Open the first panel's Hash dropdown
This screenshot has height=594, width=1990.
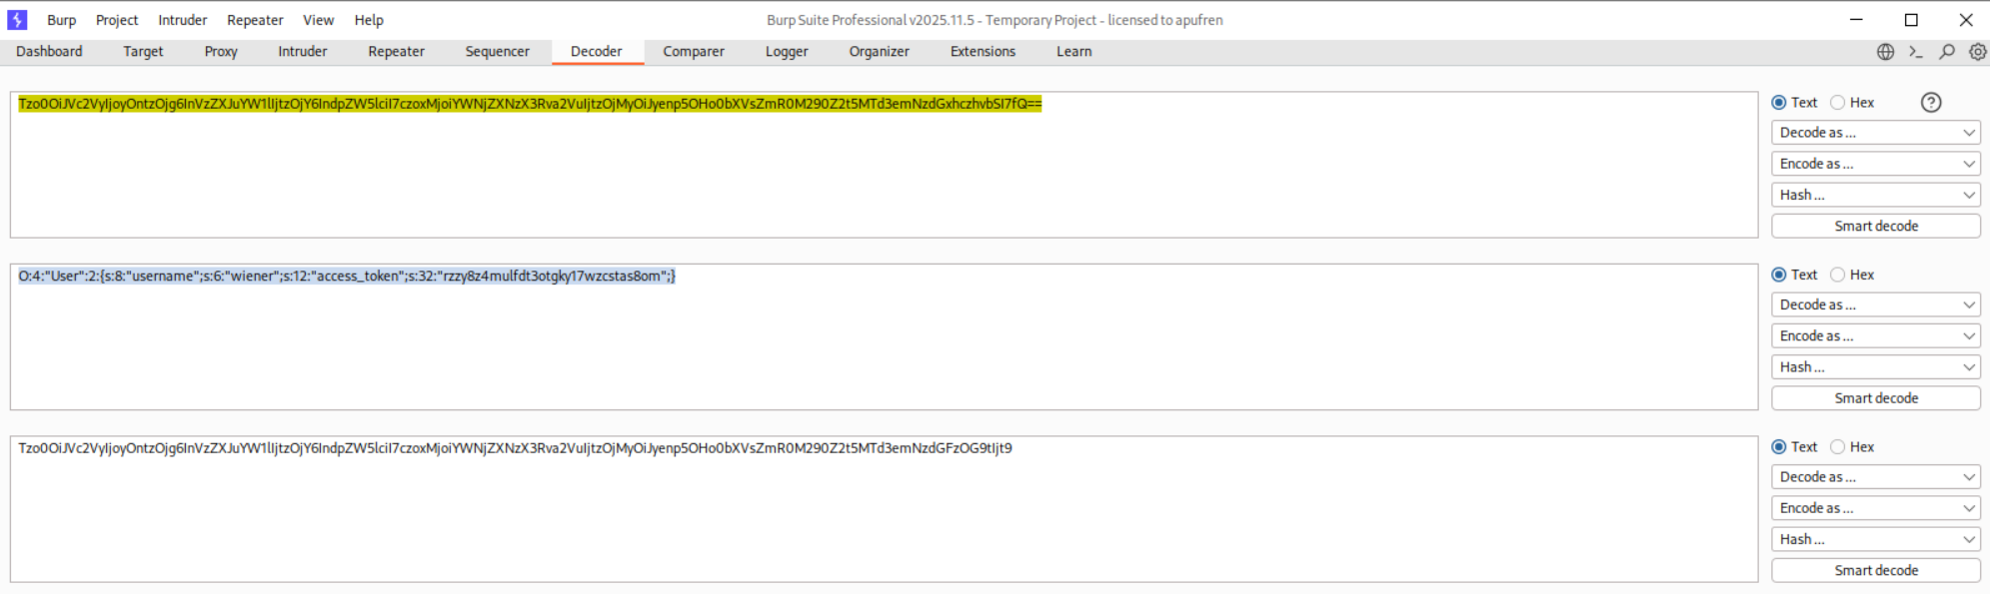(1875, 195)
